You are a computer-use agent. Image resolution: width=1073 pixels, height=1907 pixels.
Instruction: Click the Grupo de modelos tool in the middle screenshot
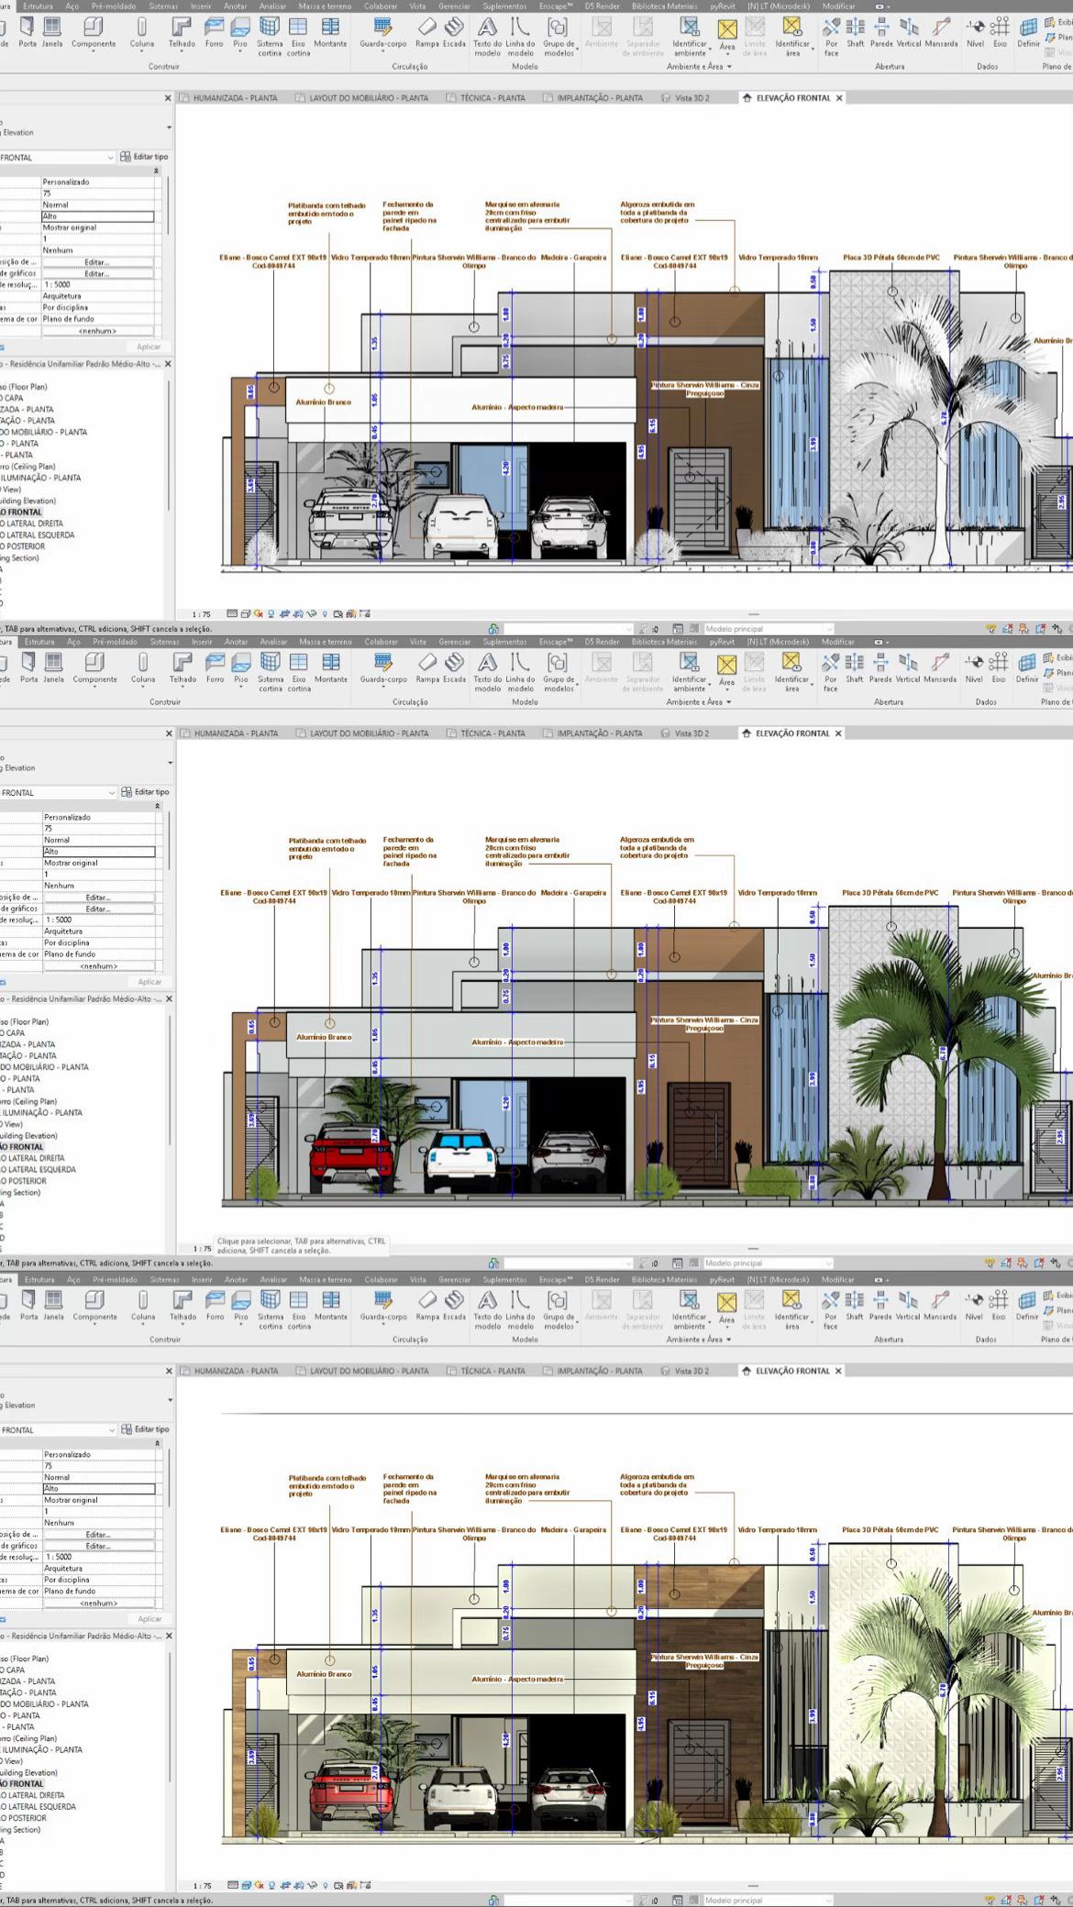pyautogui.click(x=559, y=672)
